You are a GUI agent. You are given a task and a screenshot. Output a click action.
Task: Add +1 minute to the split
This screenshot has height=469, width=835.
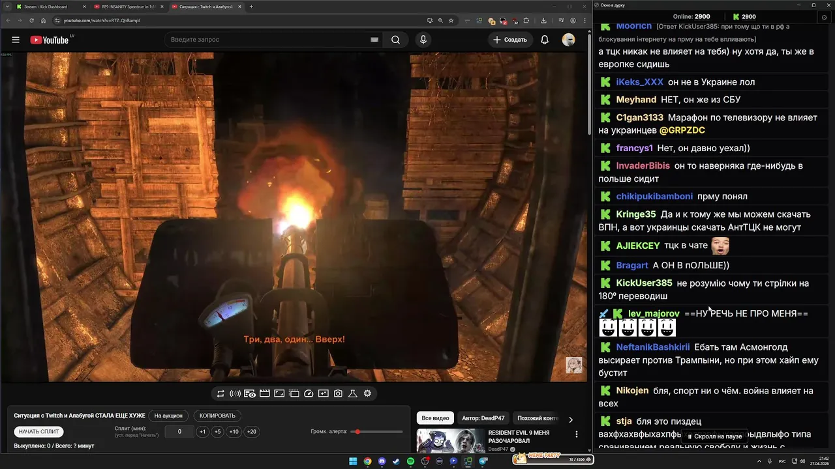click(x=203, y=432)
